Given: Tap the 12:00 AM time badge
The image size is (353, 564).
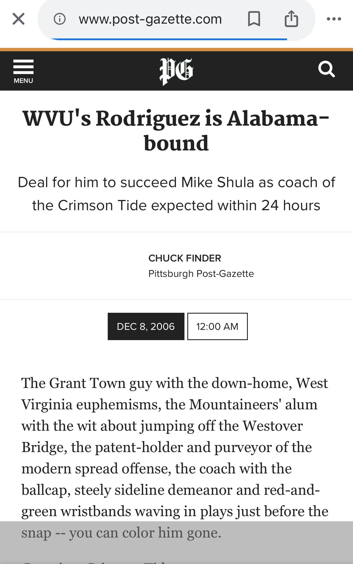Looking at the screenshot, I should click(x=217, y=326).
